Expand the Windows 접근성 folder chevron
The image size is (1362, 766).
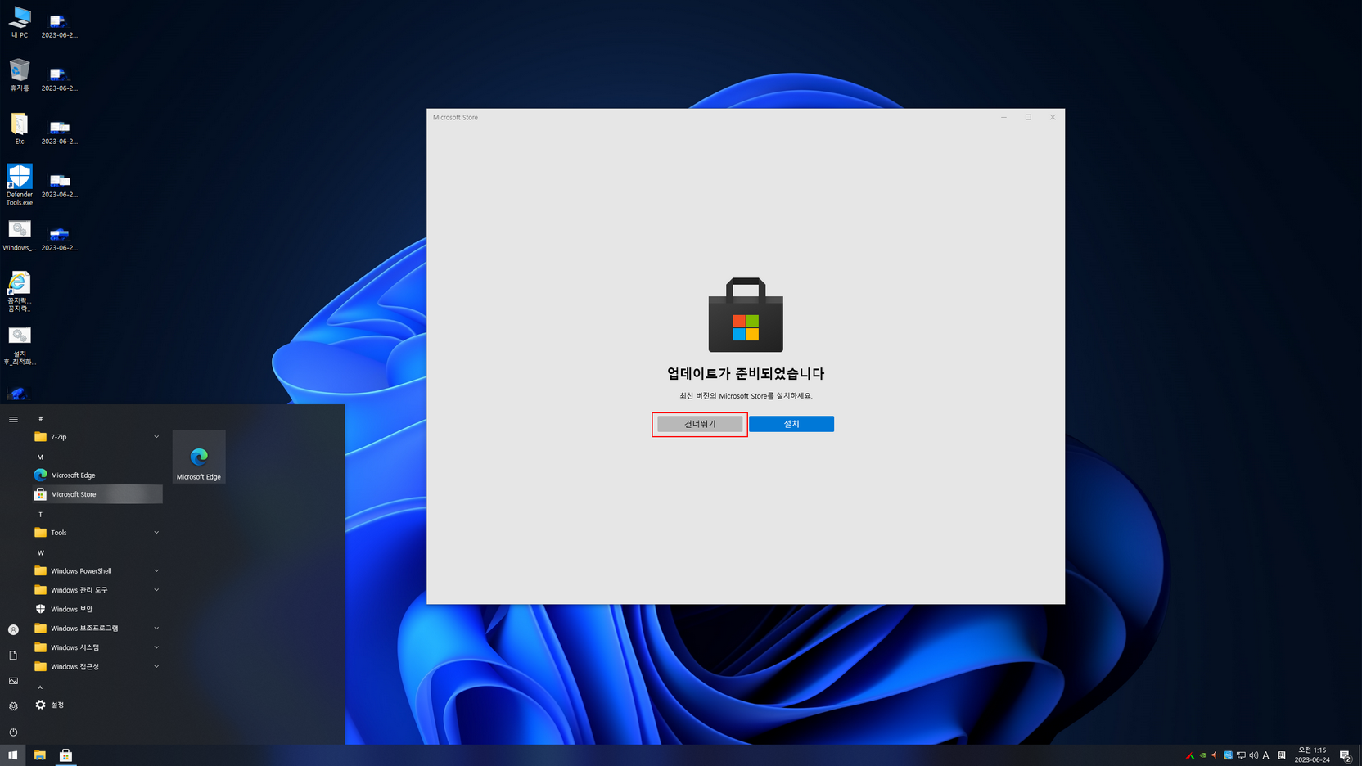pyautogui.click(x=156, y=667)
